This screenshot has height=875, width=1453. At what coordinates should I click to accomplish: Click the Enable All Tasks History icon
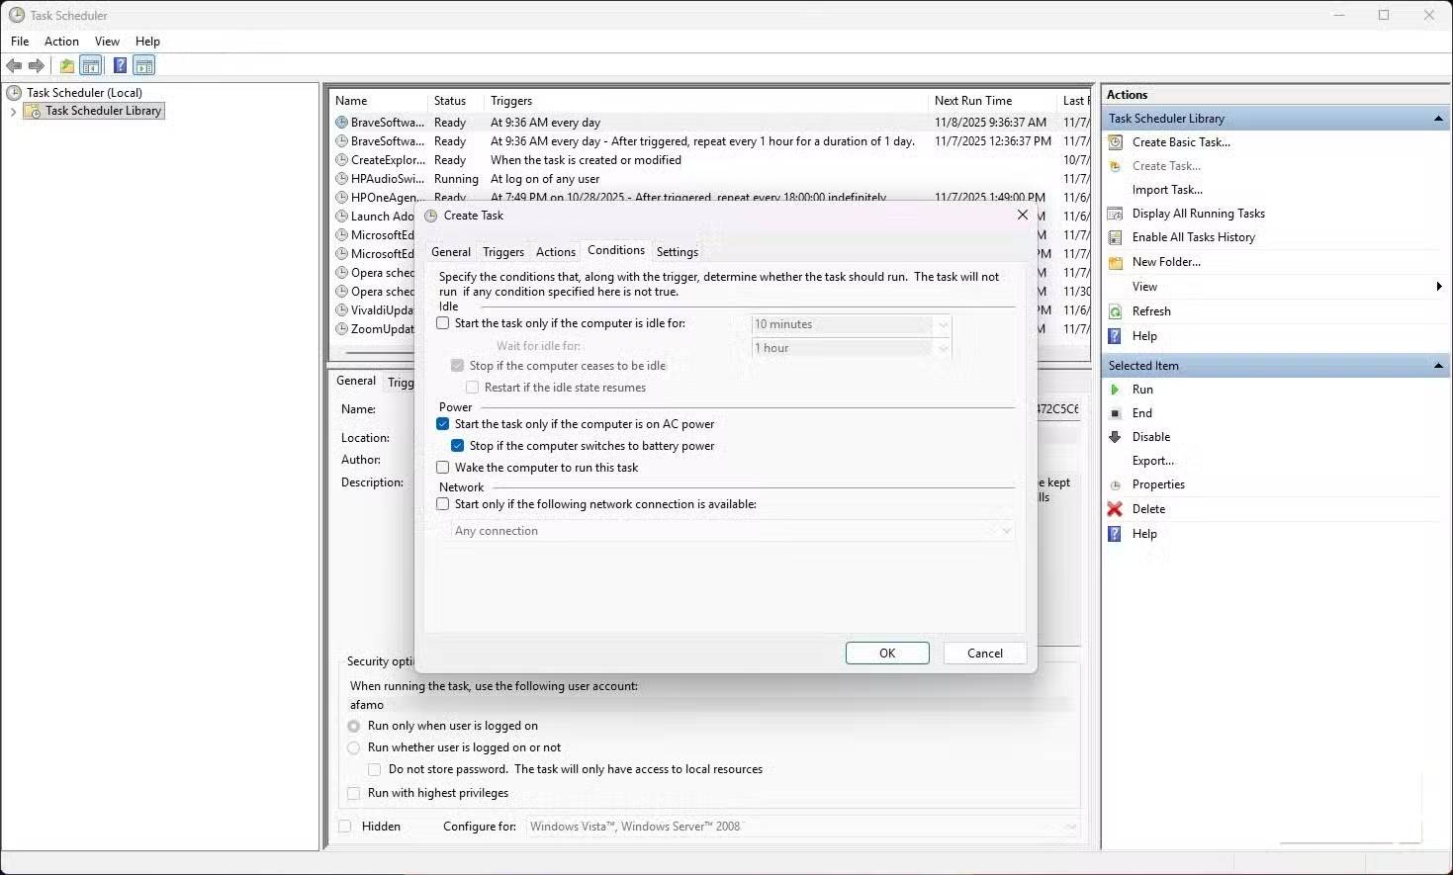pyautogui.click(x=1116, y=237)
